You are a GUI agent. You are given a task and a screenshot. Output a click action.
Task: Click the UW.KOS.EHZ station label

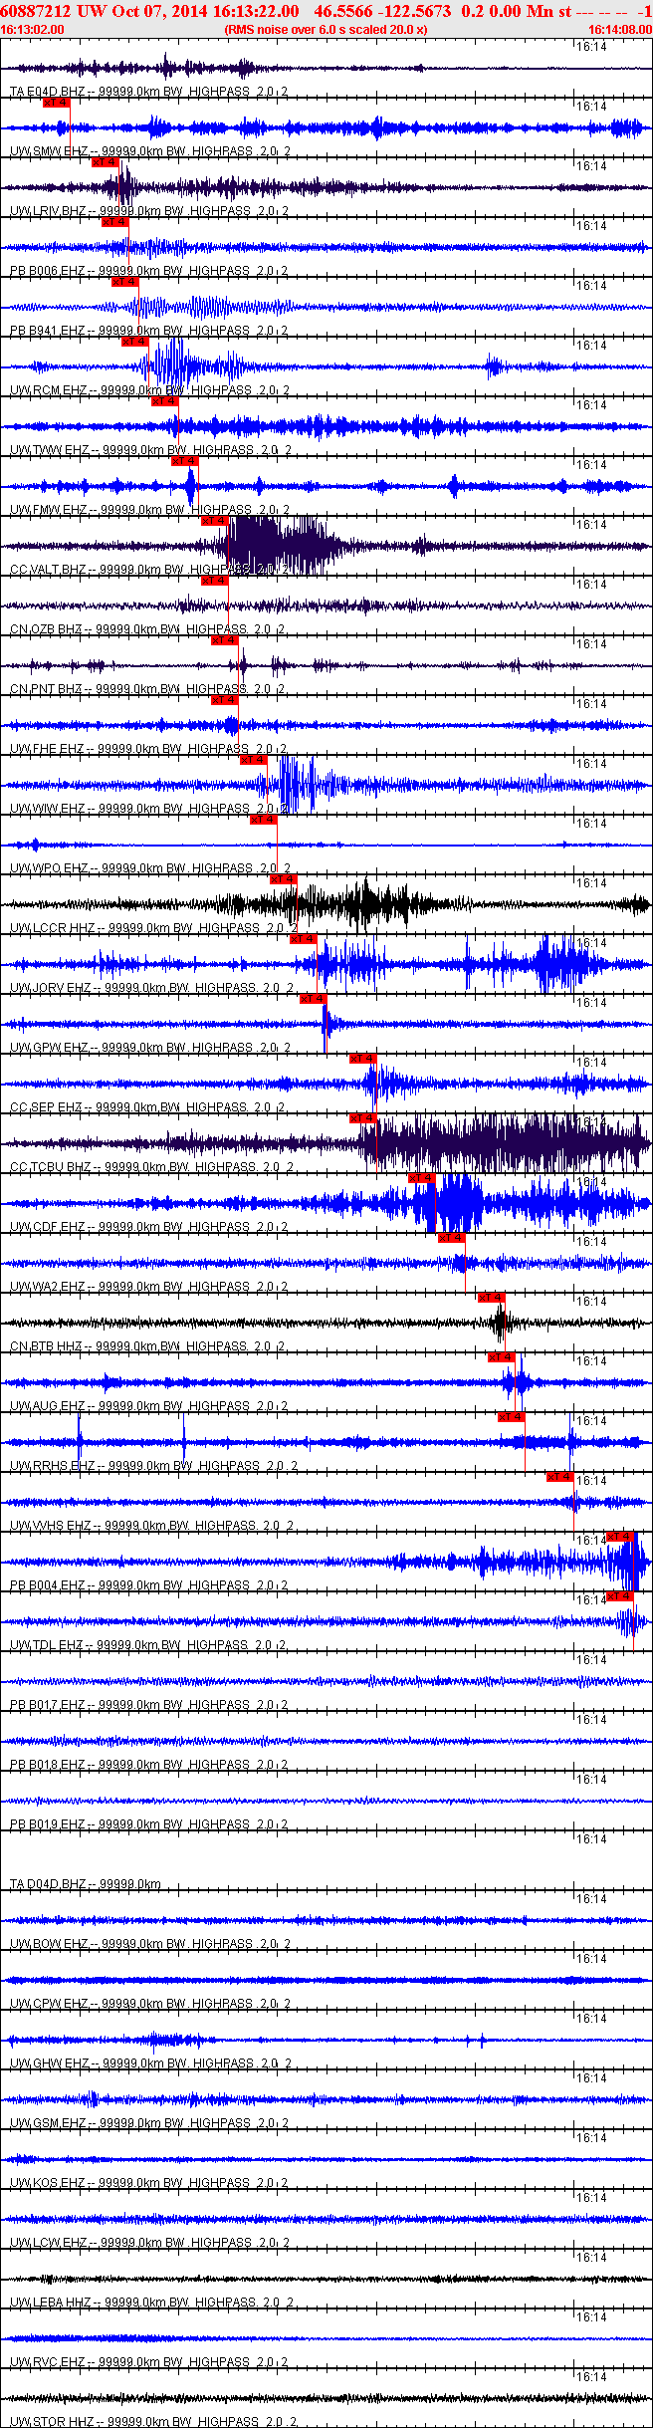tap(49, 2183)
